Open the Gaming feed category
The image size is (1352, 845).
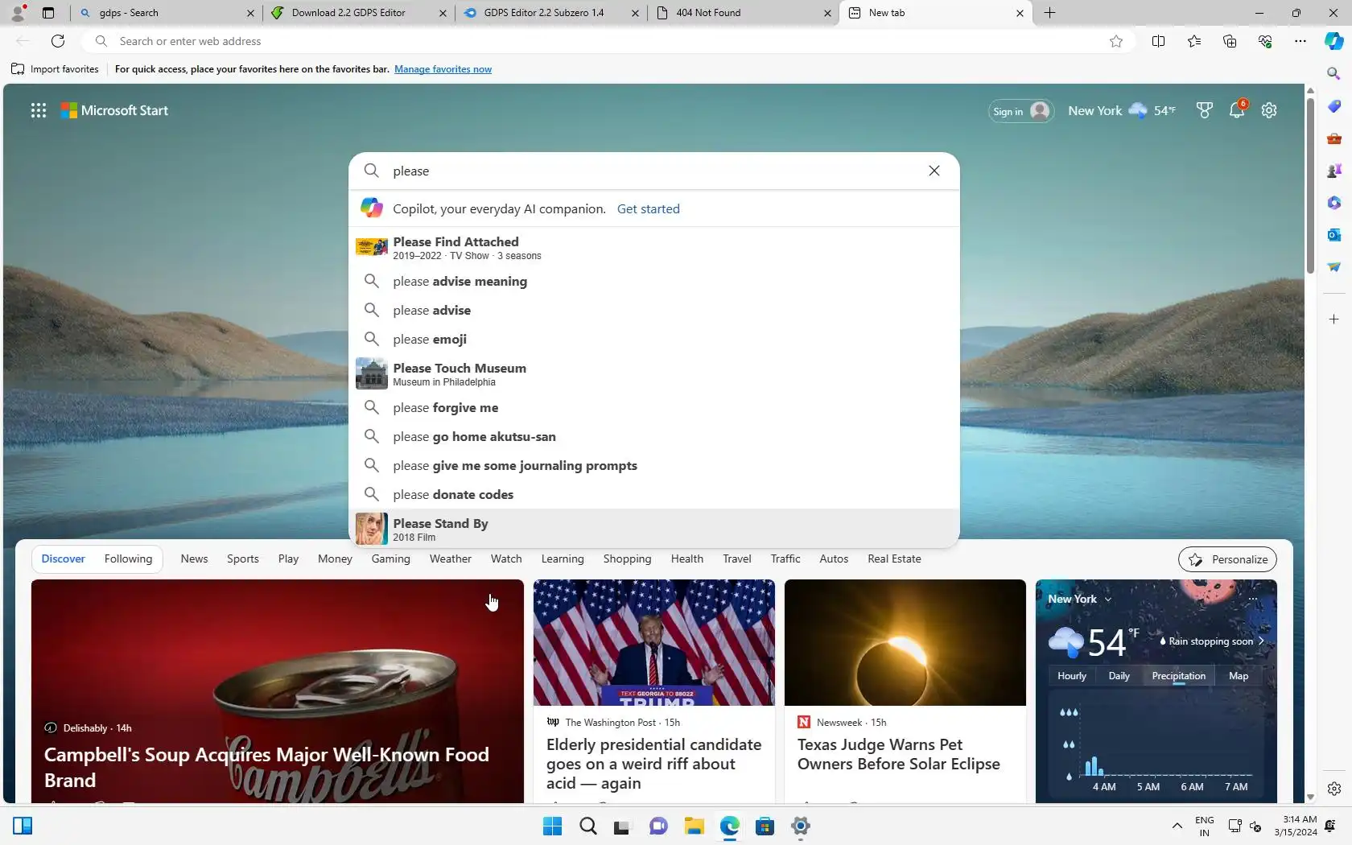390,559
